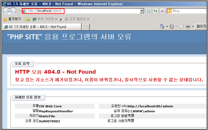This screenshot has height=130, width=208.
Task: Open 즐겨찾기 favorites star button
Action: click(x=12, y=19)
